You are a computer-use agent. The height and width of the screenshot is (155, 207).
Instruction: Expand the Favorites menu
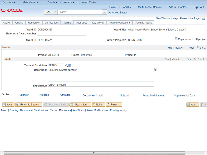click(x=9, y=2)
